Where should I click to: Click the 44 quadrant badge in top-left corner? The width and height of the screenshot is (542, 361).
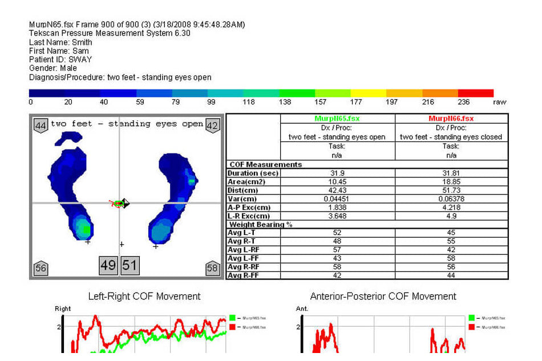pyautogui.click(x=41, y=125)
